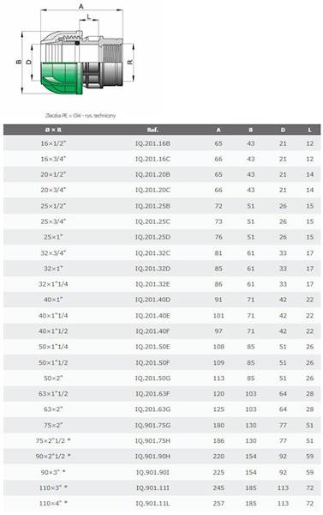
Task: Click the Ø × R column header
Action: coord(53,130)
